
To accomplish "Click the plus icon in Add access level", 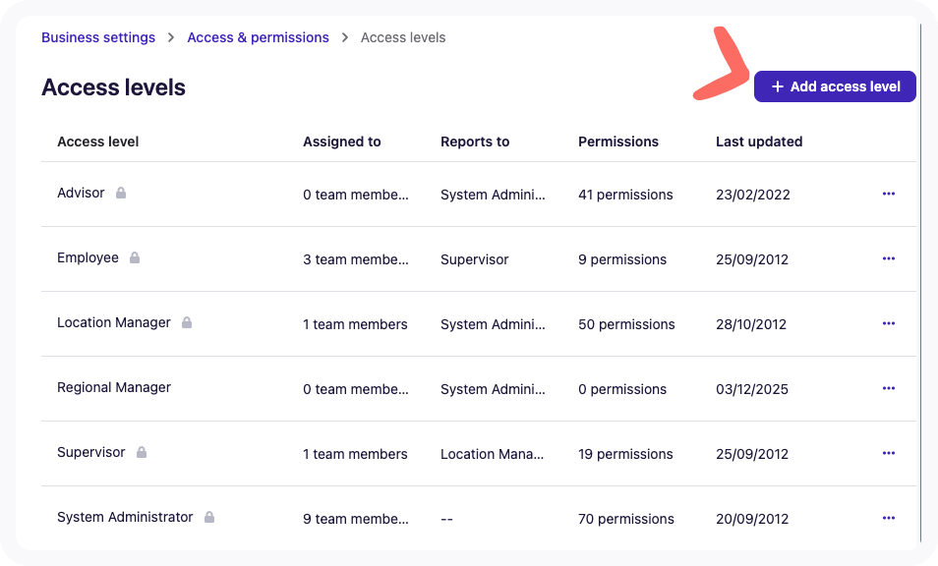I will (x=777, y=86).
